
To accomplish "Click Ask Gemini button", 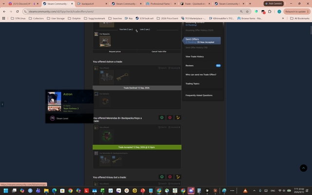I will pos(273,3).
